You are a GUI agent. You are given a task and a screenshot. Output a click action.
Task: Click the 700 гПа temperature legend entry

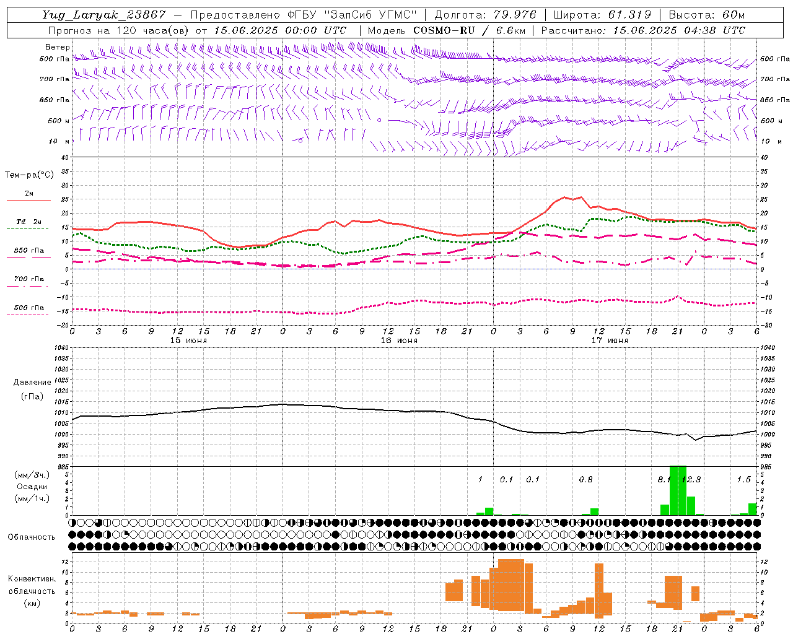[x=28, y=279]
